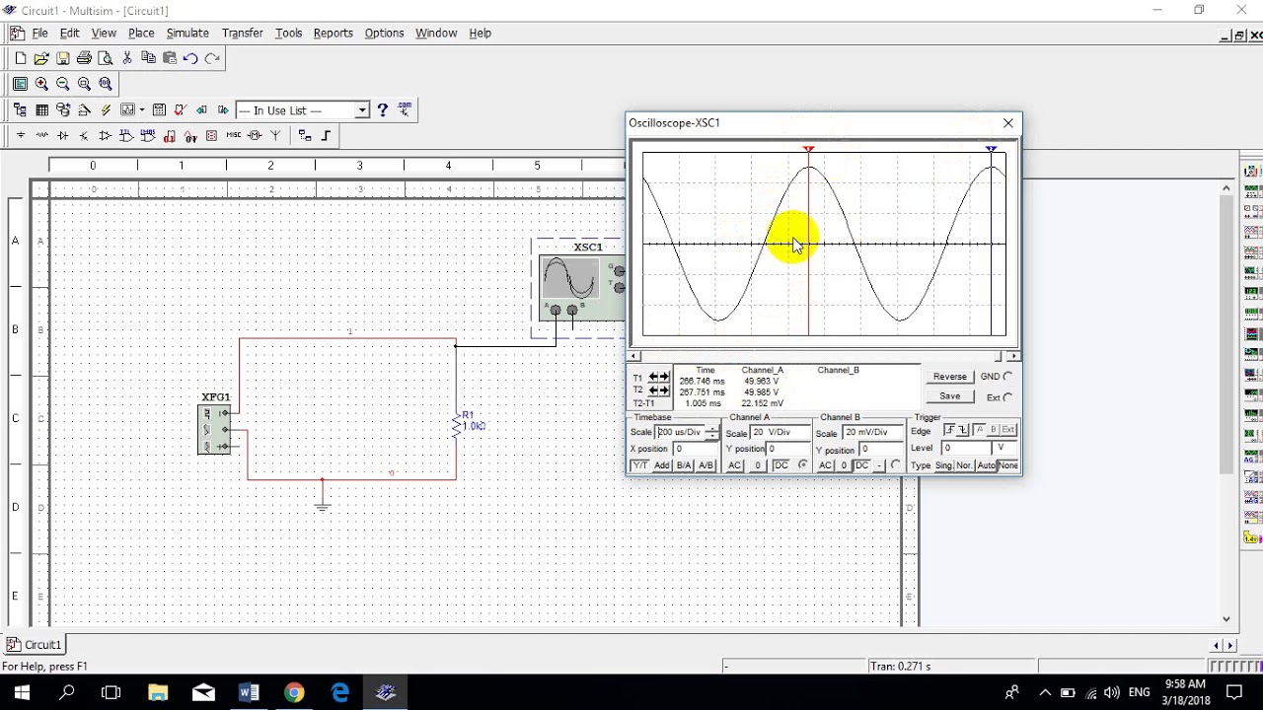Open Google Chrome from the taskbar
Screen dimensions: 1263x710
294,692
